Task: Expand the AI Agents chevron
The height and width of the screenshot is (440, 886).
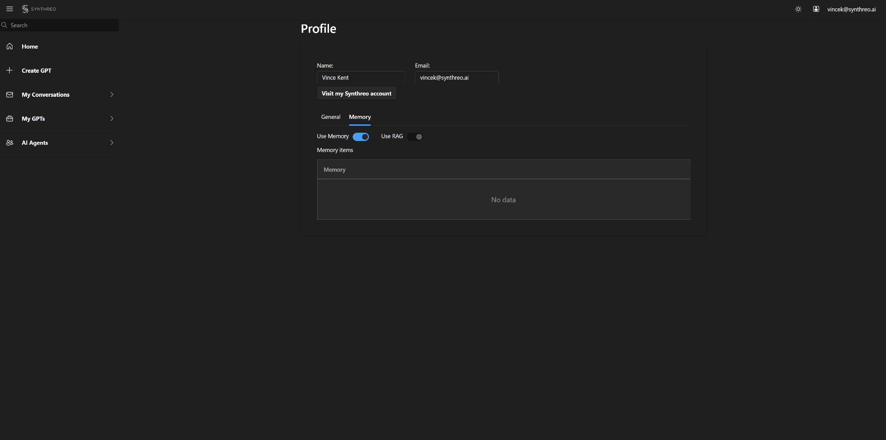Action: [112, 143]
